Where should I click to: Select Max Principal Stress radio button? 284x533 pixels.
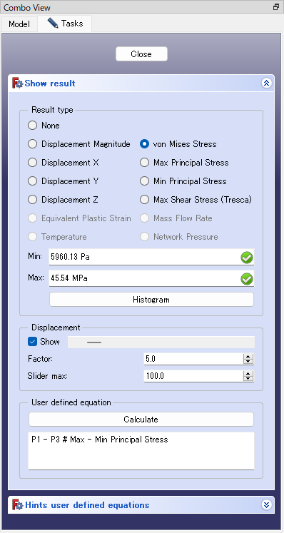[x=145, y=163]
